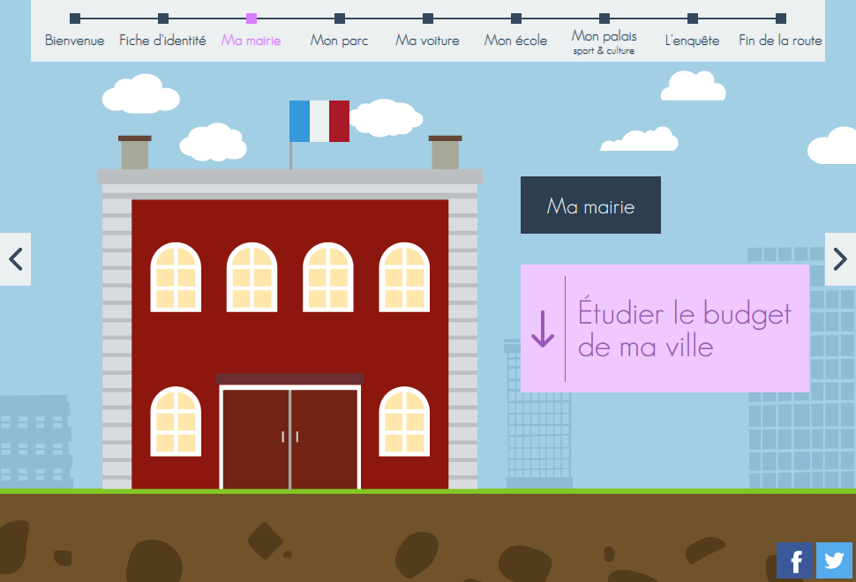Screen dimensions: 856x582
Task: Jump to Fin de la route
Action: coord(780,41)
